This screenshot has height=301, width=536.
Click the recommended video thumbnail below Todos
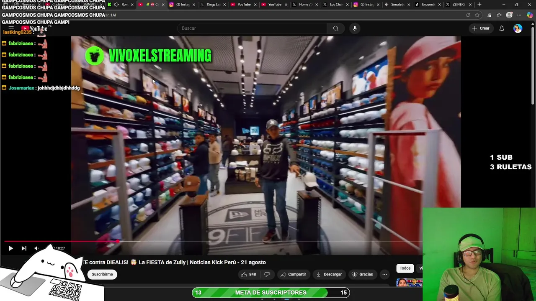[x=409, y=283]
